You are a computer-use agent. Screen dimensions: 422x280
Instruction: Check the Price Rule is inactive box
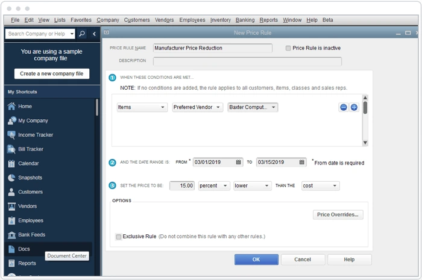coord(288,48)
